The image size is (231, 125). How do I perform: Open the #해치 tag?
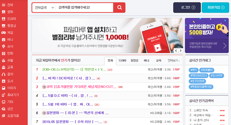194,70
